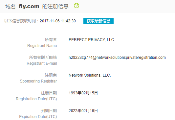Click the green question mark help icon
Image resolution: width=175 pixels, height=120 pixels.
coord(77,6)
